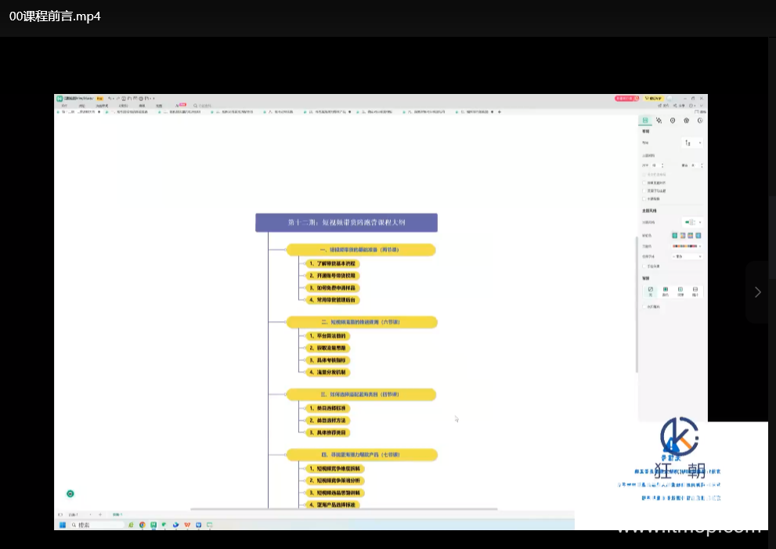Select the first theme color style thumbnail

point(675,235)
